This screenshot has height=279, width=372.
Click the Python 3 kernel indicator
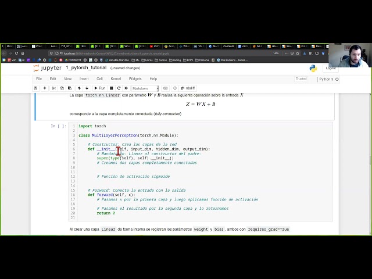click(328, 79)
